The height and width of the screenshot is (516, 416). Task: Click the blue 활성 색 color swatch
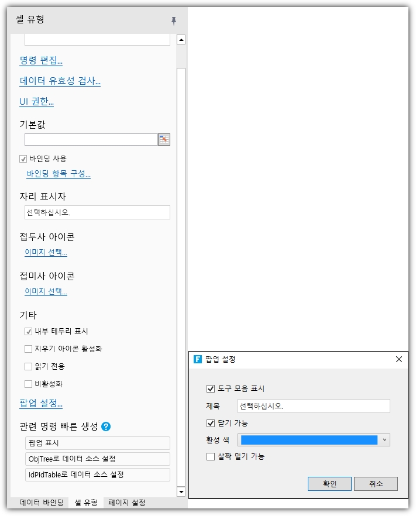(x=309, y=440)
